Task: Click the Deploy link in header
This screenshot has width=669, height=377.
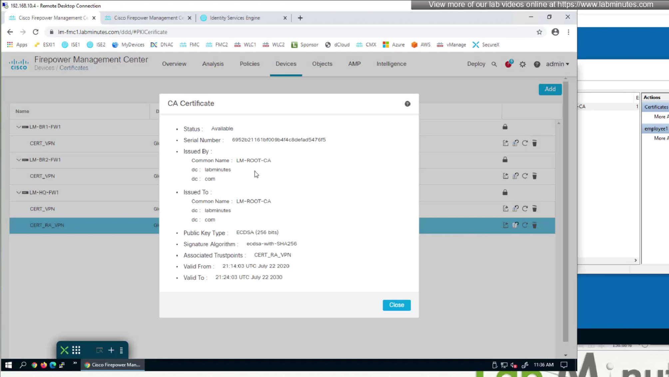Action: pyautogui.click(x=476, y=64)
